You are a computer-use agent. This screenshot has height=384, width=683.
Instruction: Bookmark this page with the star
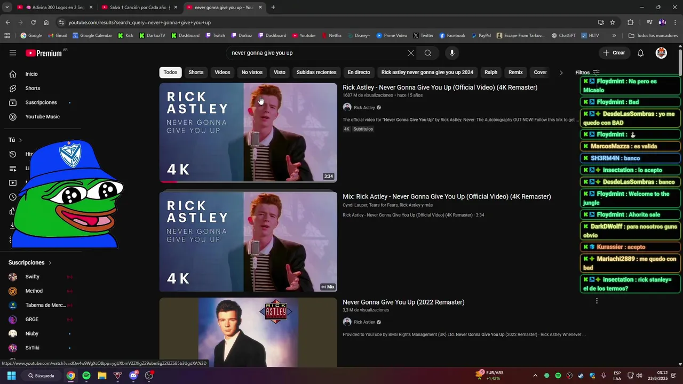613,22
